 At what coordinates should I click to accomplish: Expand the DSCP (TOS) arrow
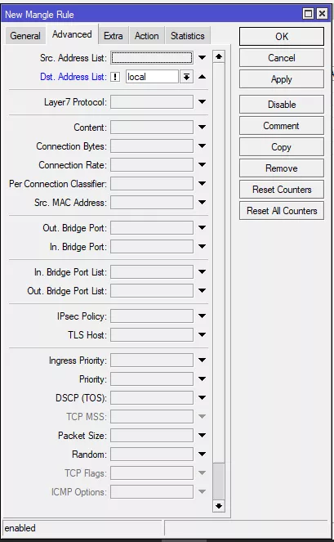coord(202,397)
